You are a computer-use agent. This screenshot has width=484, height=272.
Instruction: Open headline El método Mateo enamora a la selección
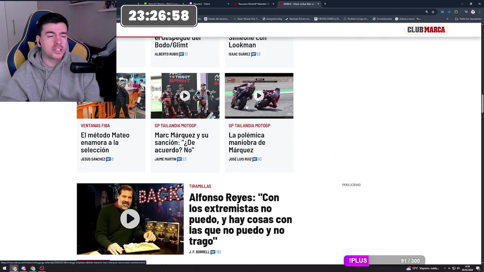coord(105,142)
